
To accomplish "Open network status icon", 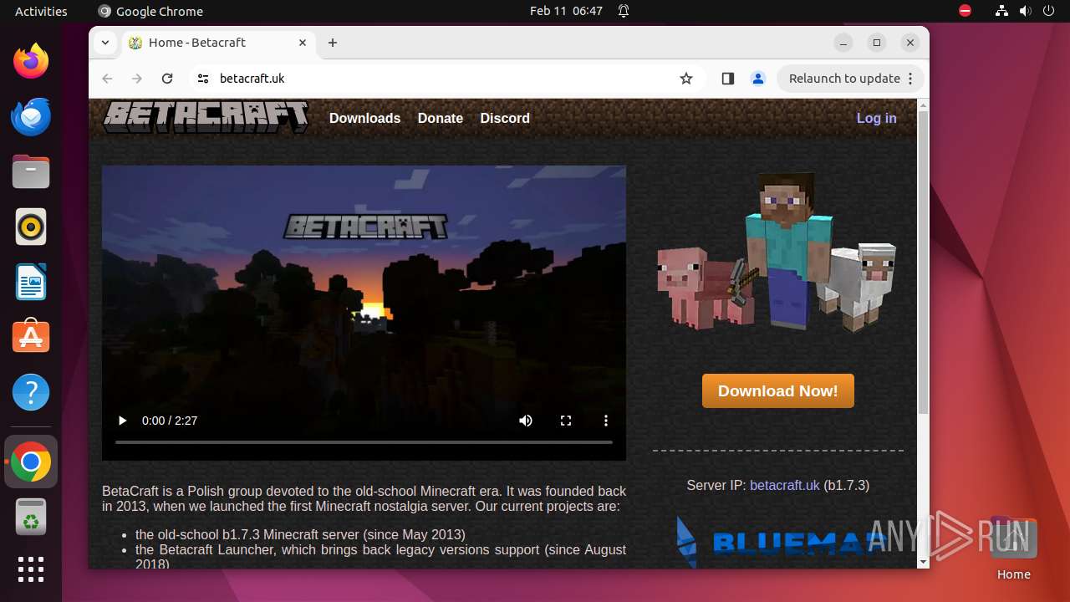I will (x=1001, y=11).
